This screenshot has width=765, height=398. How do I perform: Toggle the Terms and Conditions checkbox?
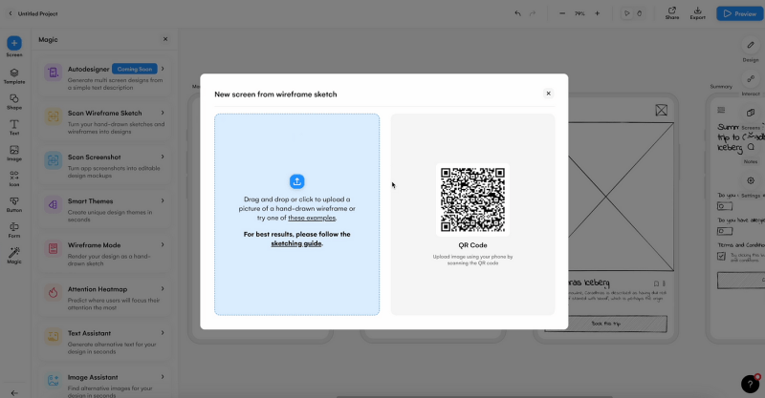tap(722, 256)
